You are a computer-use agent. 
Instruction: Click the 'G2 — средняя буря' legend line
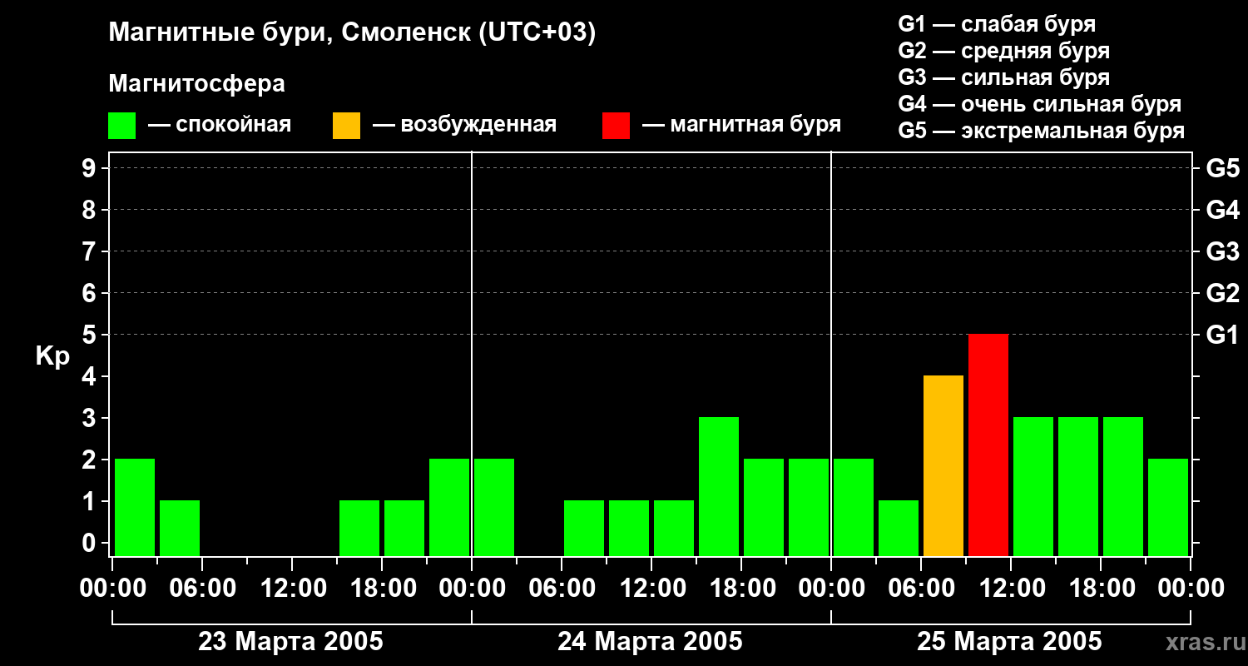pyautogui.click(x=1004, y=51)
